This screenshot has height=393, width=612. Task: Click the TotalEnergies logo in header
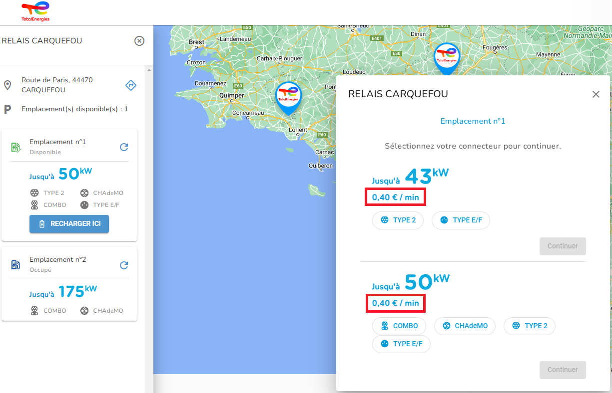35,11
